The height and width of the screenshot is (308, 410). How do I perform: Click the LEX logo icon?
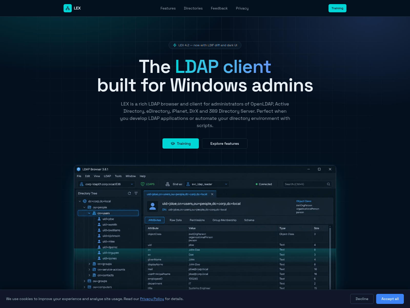(68, 8)
